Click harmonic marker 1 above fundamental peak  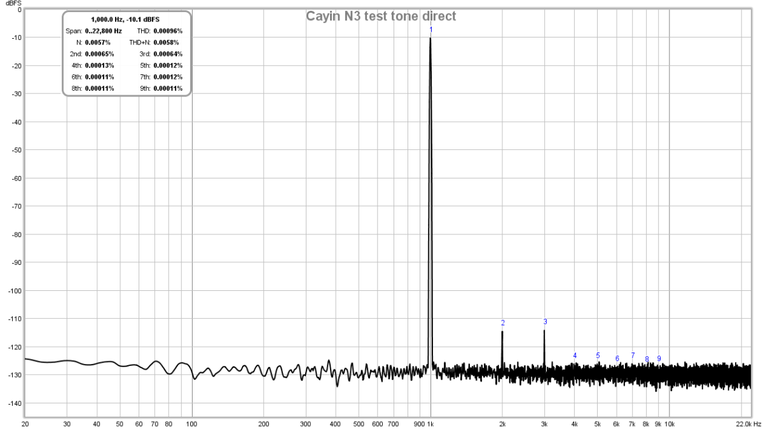point(431,30)
